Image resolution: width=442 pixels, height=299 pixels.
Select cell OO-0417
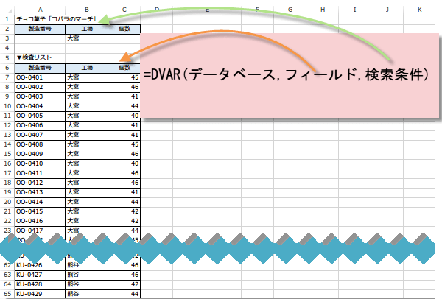coord(40,231)
